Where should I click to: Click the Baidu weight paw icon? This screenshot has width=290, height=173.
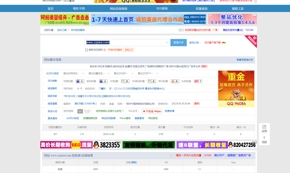tap(78, 81)
